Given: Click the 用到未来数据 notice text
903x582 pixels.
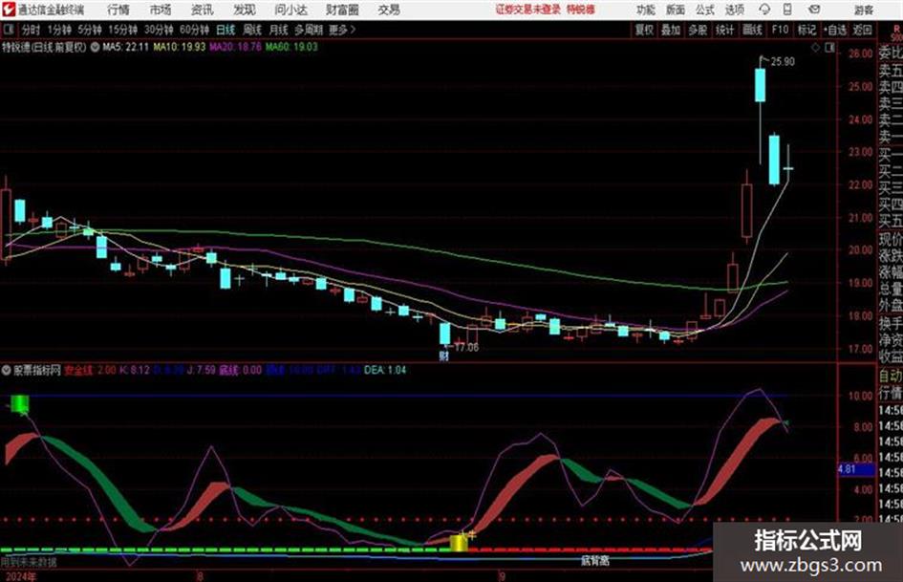Looking at the screenshot, I should (29, 562).
